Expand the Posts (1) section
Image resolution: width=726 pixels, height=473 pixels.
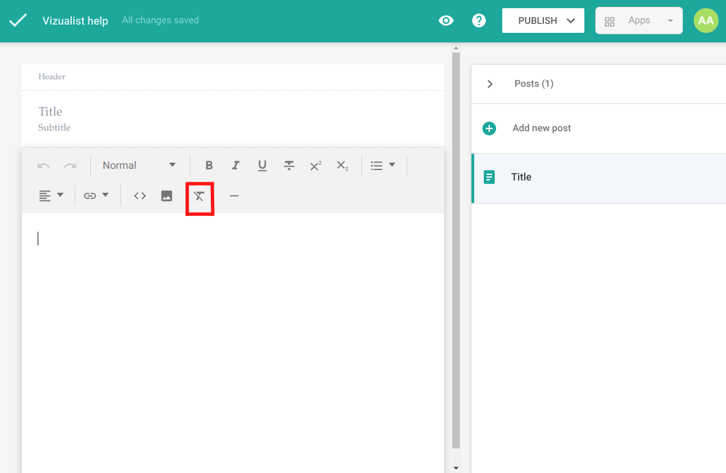(x=490, y=84)
